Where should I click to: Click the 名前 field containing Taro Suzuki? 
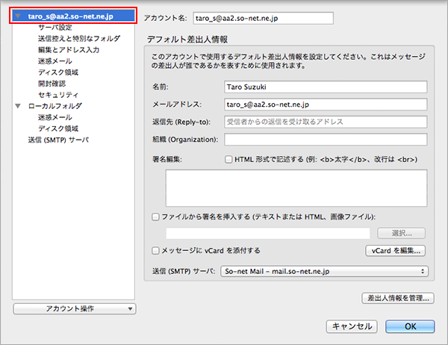[324, 87]
